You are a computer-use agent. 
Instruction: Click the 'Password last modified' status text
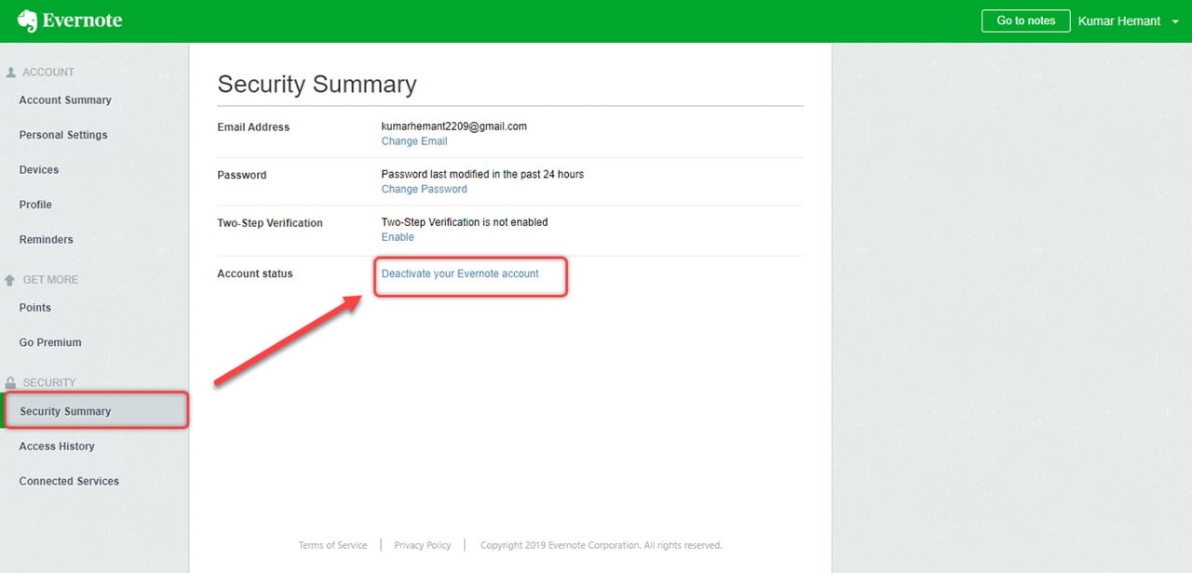point(482,174)
